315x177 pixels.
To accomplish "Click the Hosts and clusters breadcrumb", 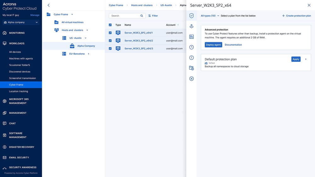I will tap(142, 5).
